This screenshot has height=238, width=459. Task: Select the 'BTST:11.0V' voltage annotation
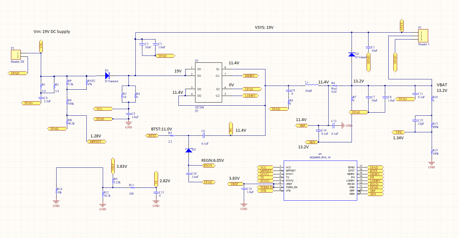[161, 129]
